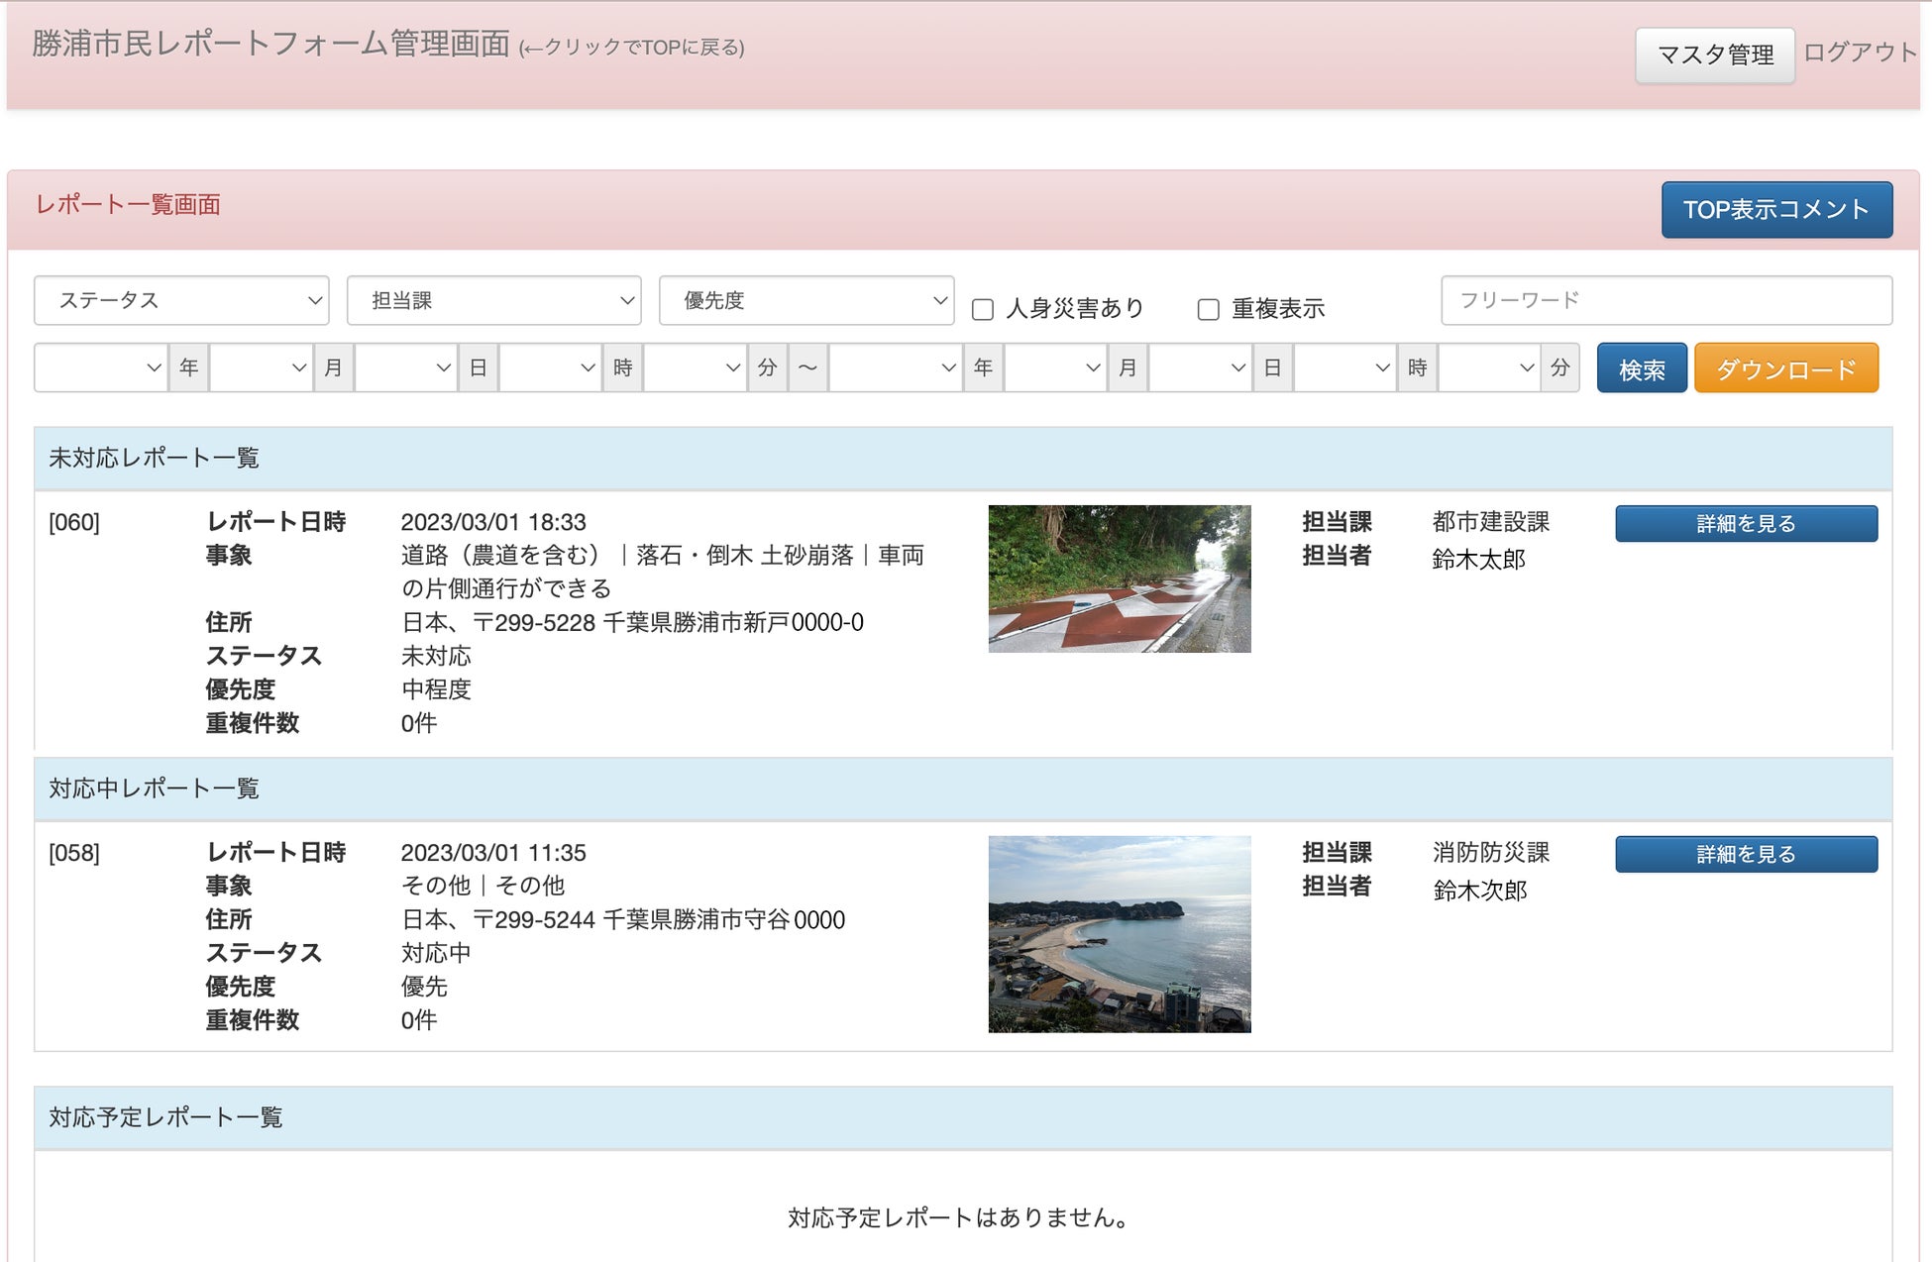The width and height of the screenshot is (1932, 1262).
Task: Enable the 人身災害あり checkbox
Action: pos(983,310)
